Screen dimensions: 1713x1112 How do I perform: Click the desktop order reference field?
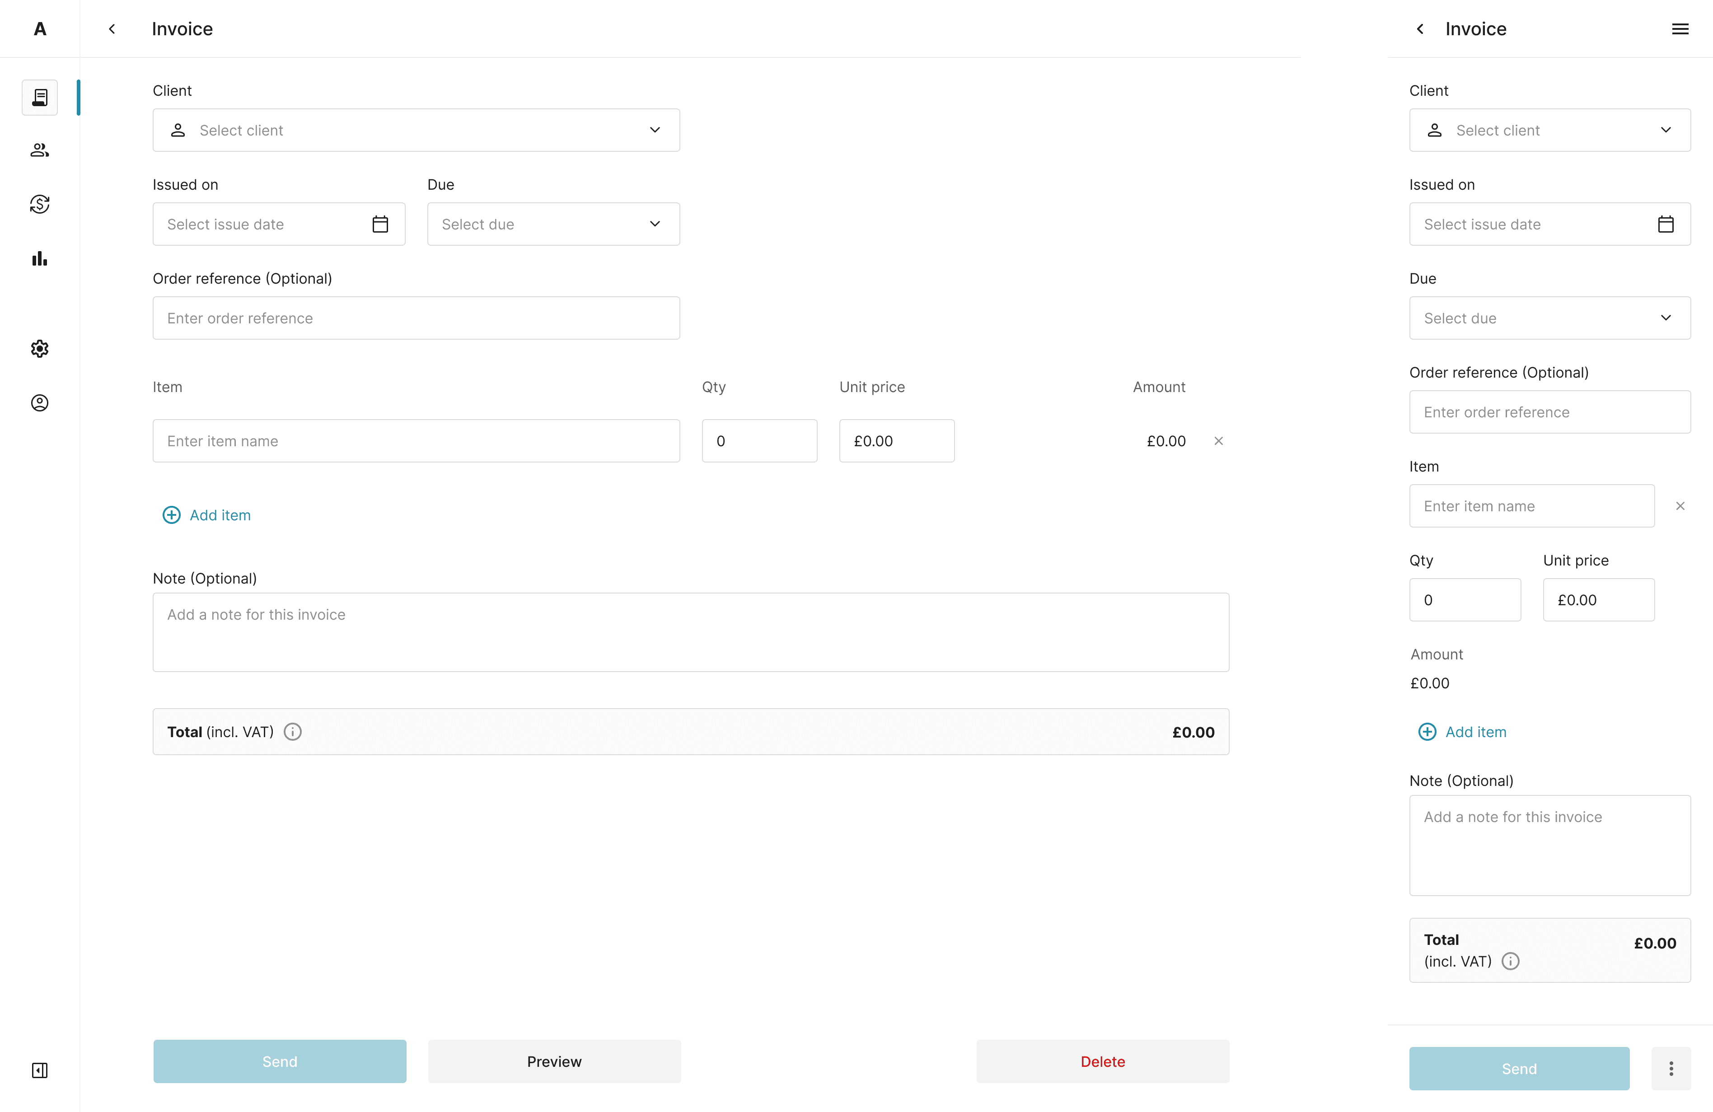(416, 318)
